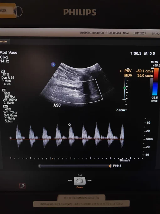The height and width of the screenshot is (214, 160).
Task: Click the right arrow beside trackball
Action: click(x=89, y=181)
